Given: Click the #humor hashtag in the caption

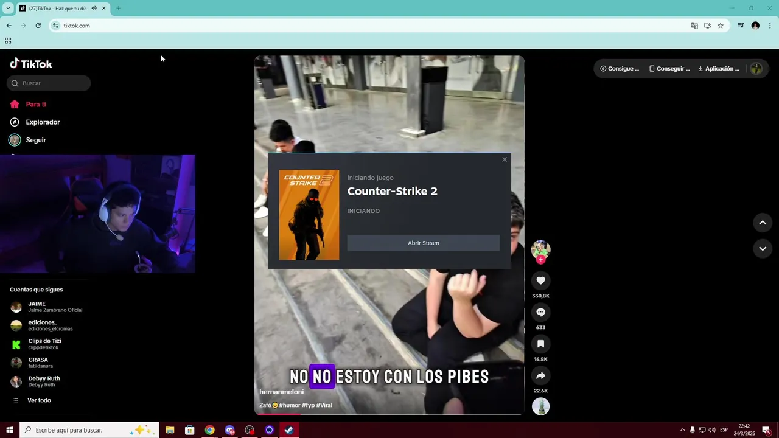Looking at the screenshot, I should [289, 405].
